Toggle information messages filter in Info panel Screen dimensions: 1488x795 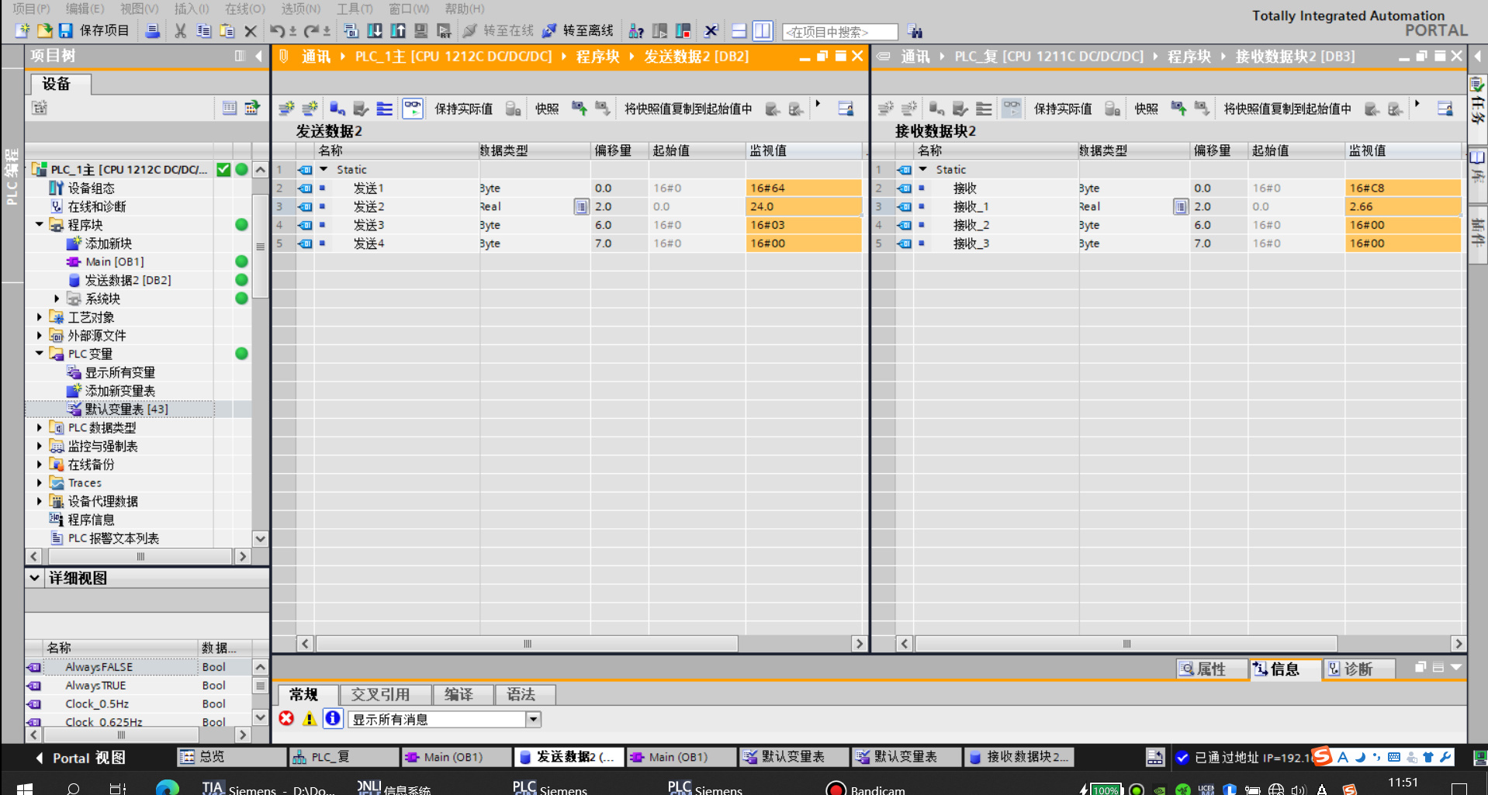[x=333, y=718]
